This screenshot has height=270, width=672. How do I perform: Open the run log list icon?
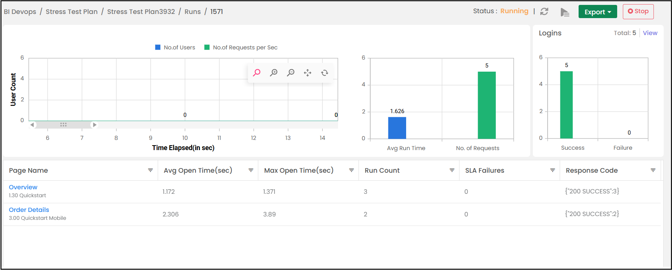(565, 12)
